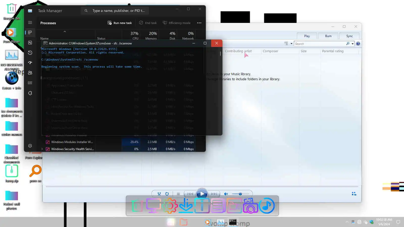Open the monitor icon in the dock
This screenshot has height=227, width=404.
pyautogui.click(x=153, y=206)
